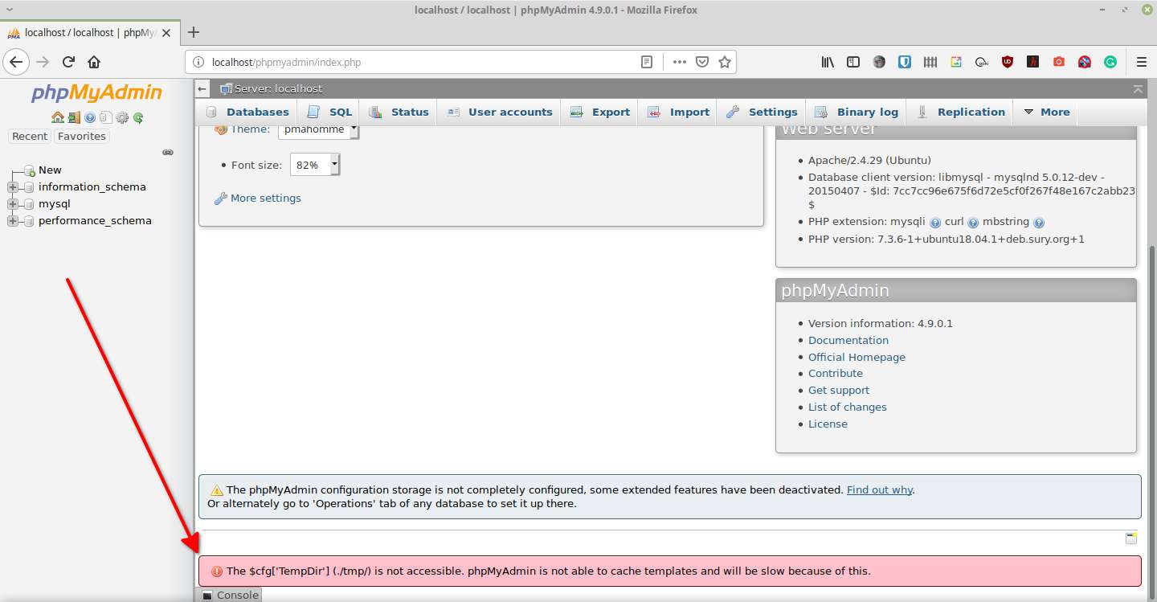This screenshot has height=602, width=1157.
Task: Open the Status tab
Action: pyautogui.click(x=399, y=113)
